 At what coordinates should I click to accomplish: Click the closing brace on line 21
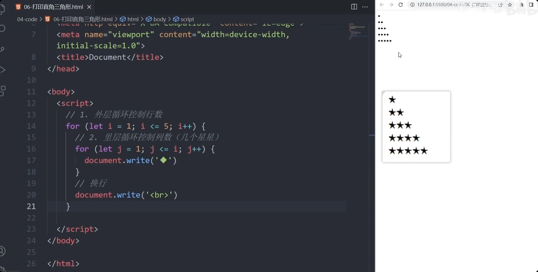point(68,206)
